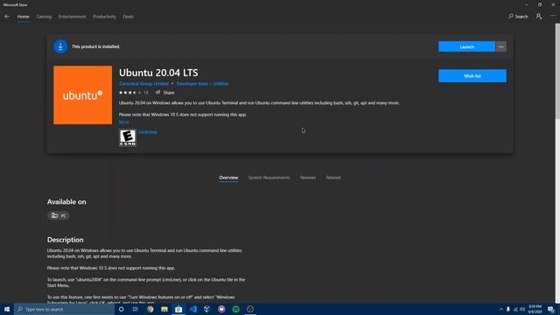Open the Gaming tab
560x315 pixels.
(x=44, y=17)
